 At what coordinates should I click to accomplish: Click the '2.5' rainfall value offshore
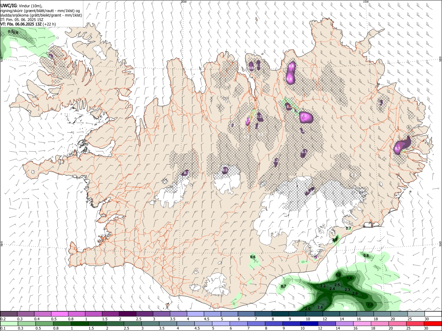pyautogui.click(x=337, y=285)
